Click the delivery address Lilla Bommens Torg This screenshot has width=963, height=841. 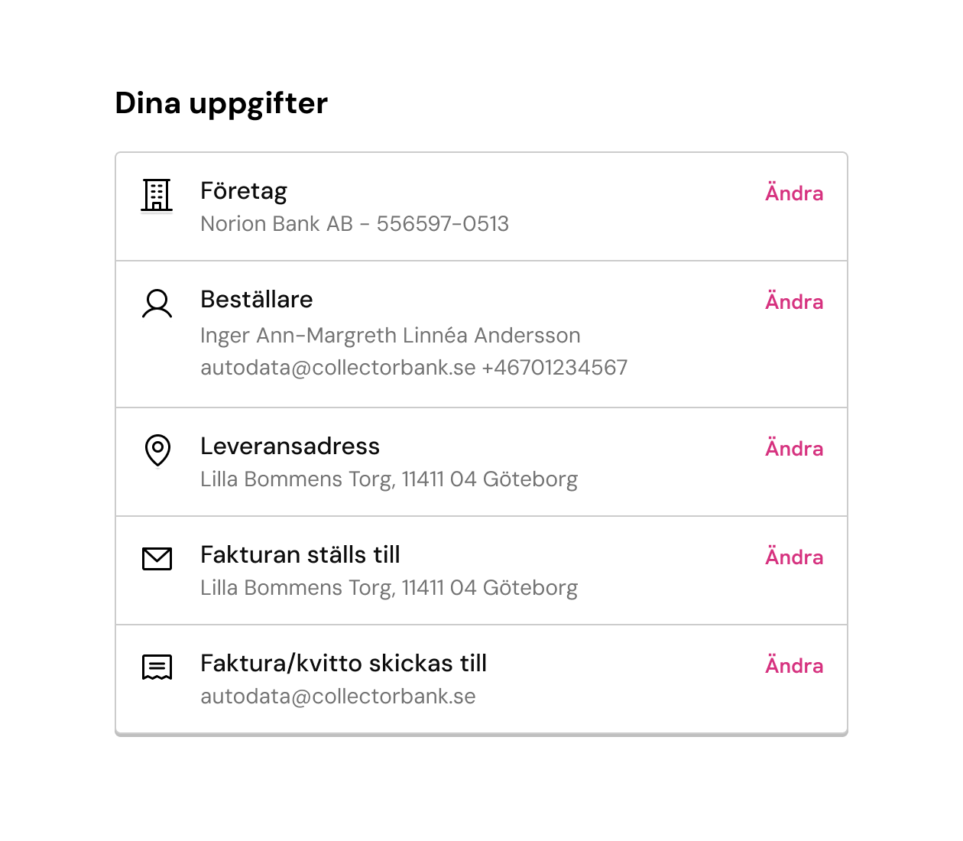click(389, 479)
